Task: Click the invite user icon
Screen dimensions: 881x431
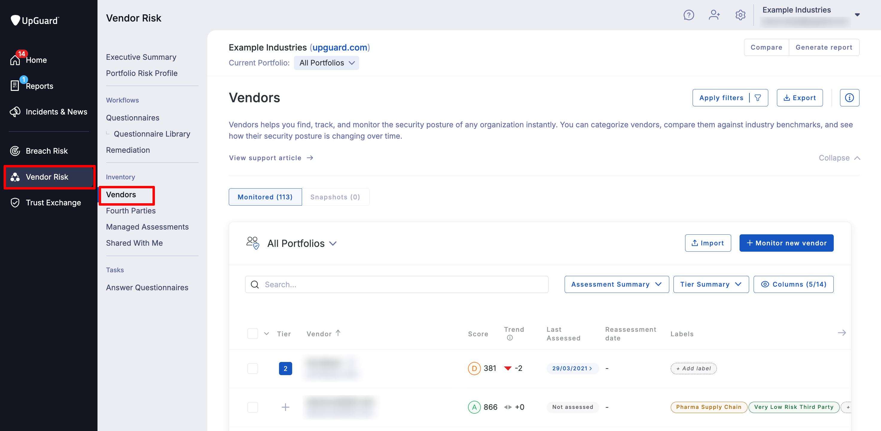Action: pos(714,15)
